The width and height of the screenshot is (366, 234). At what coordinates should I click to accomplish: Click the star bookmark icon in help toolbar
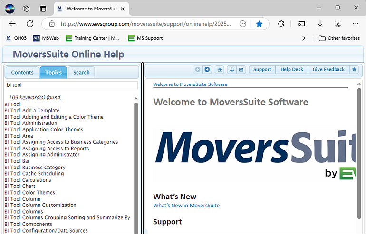tap(354, 69)
